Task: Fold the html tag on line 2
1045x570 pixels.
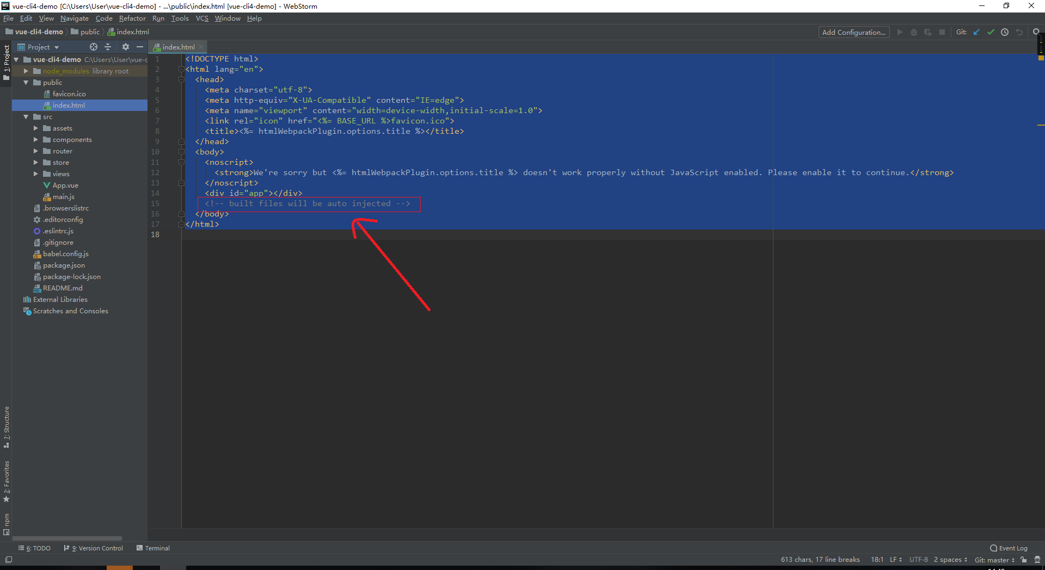Action: tap(181, 69)
